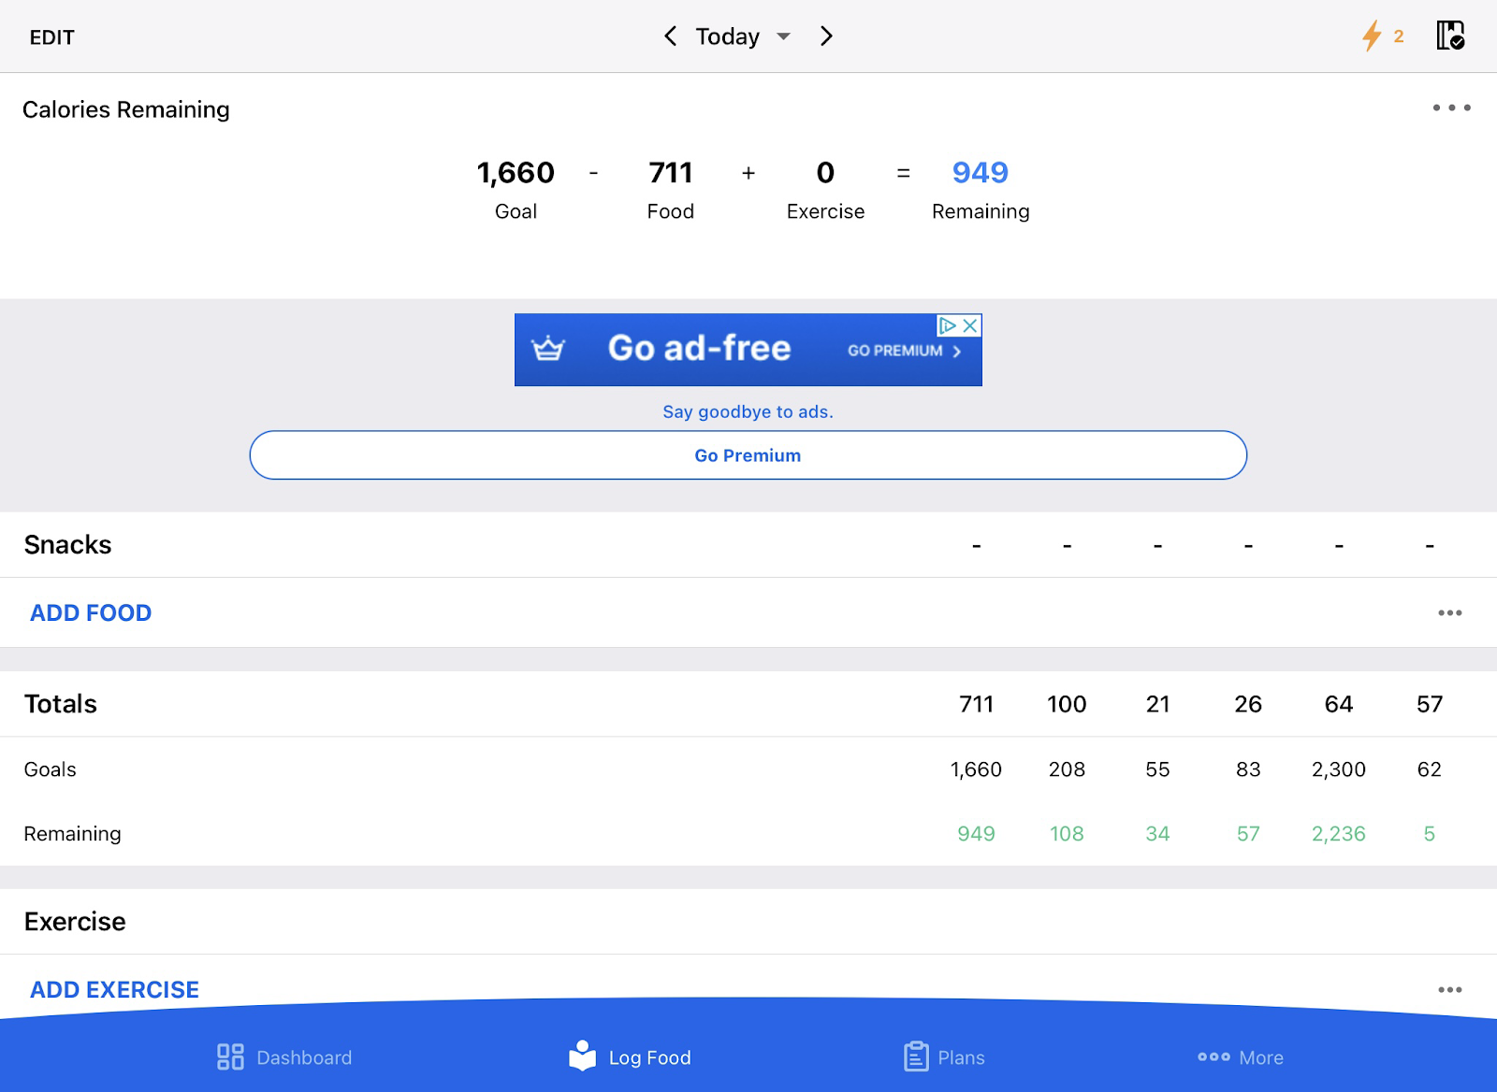Switch to the Dashboard tab
This screenshot has width=1497, height=1092.
(284, 1057)
